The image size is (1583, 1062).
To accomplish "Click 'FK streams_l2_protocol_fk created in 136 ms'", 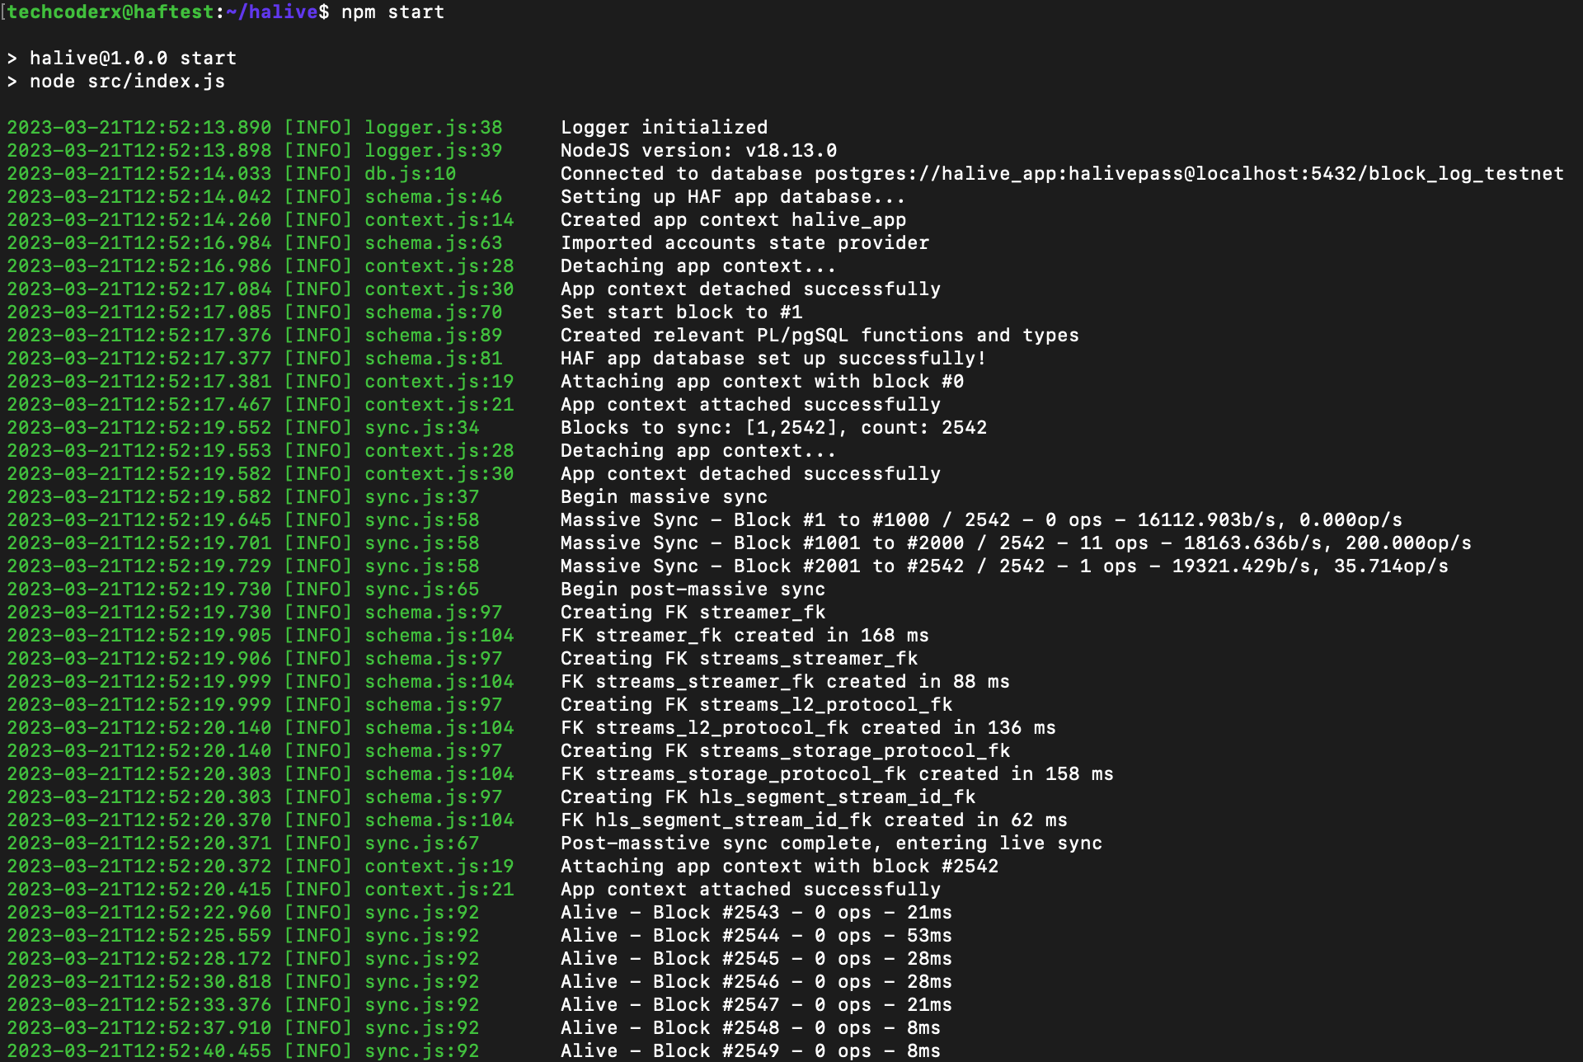I will click(x=809, y=728).
